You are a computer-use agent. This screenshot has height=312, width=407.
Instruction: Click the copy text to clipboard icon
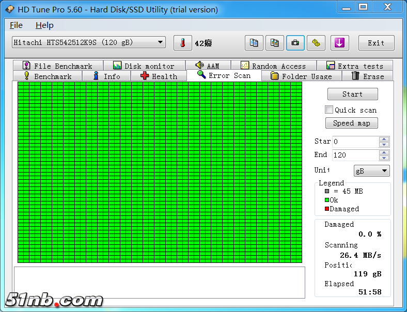[254, 43]
